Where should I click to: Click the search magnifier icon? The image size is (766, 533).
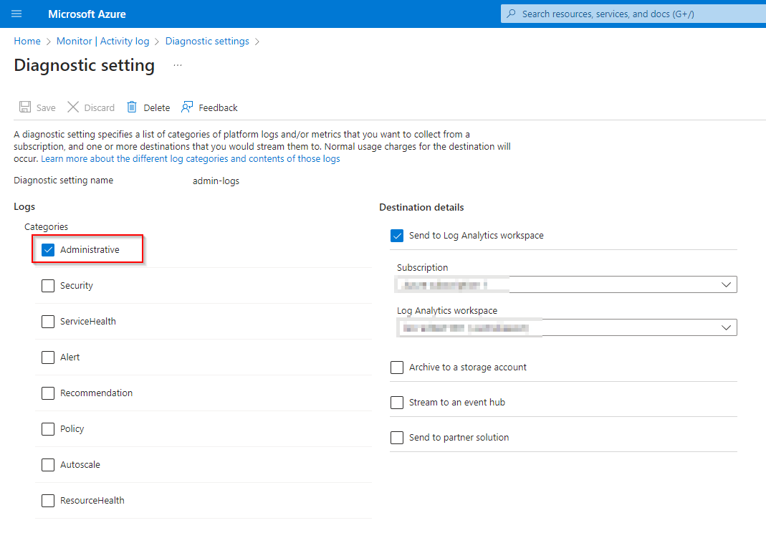[x=511, y=14]
